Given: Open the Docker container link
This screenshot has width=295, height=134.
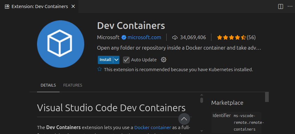Looking at the screenshot, I should [x=152, y=128].
